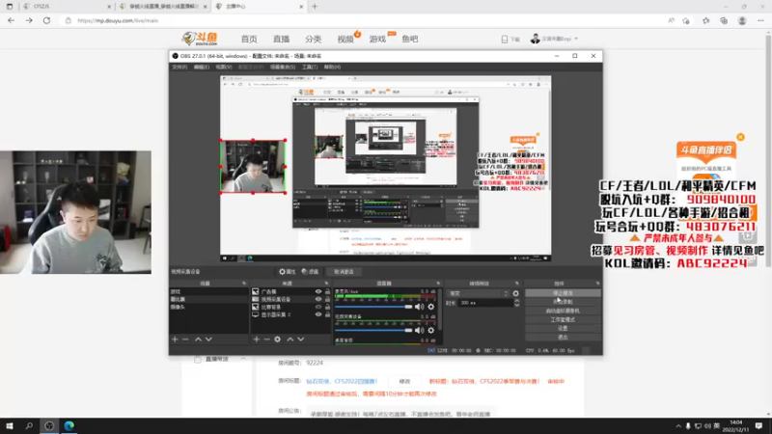Screen dimensions: 772x434
Task: Open the 场景集合 menu in OBS
Action: [x=282, y=67]
